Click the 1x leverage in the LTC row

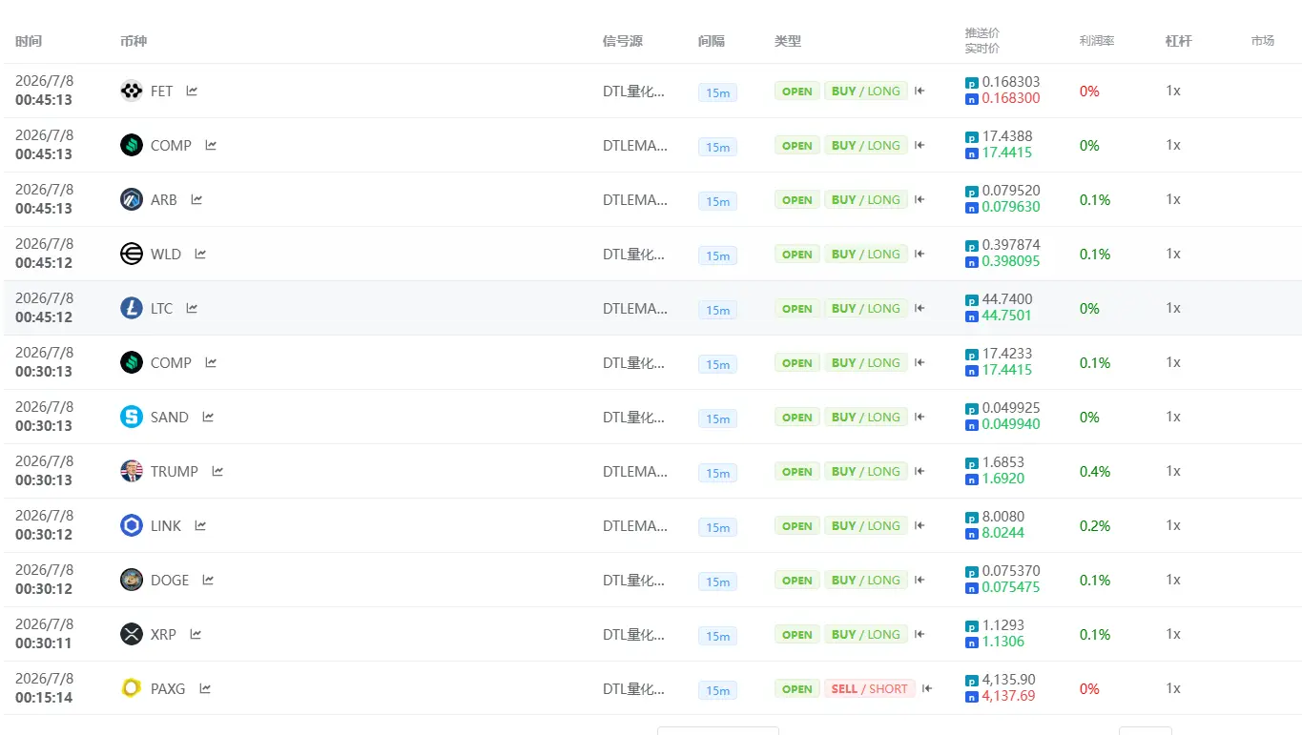coord(1173,308)
